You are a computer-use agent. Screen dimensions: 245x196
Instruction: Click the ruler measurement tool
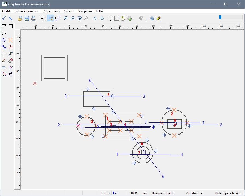4,68
